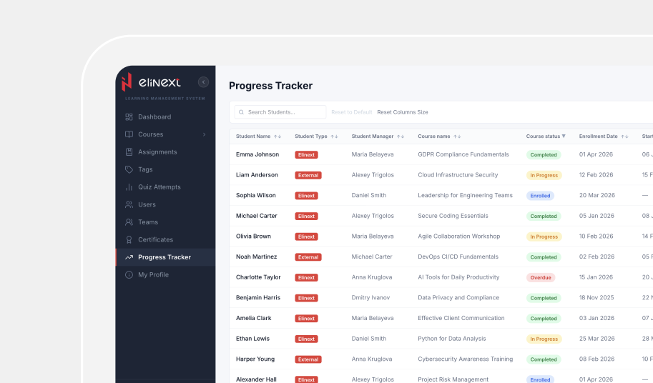The width and height of the screenshot is (653, 383).
Task: Click the search magnifier icon
Action: tap(241, 112)
